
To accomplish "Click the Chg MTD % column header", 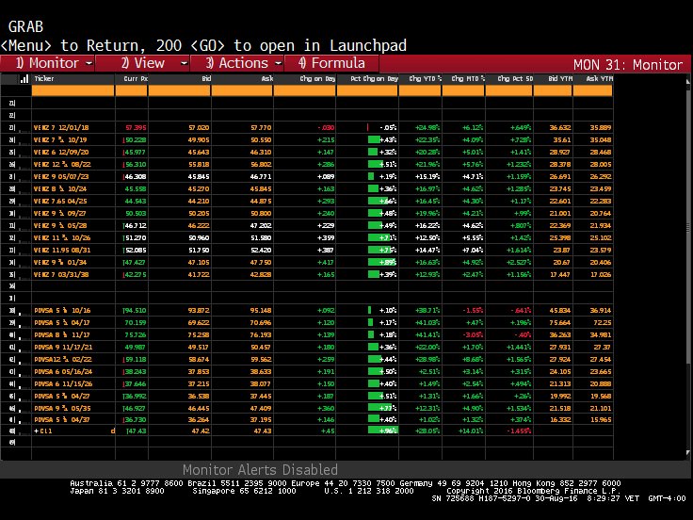I will [x=468, y=79].
